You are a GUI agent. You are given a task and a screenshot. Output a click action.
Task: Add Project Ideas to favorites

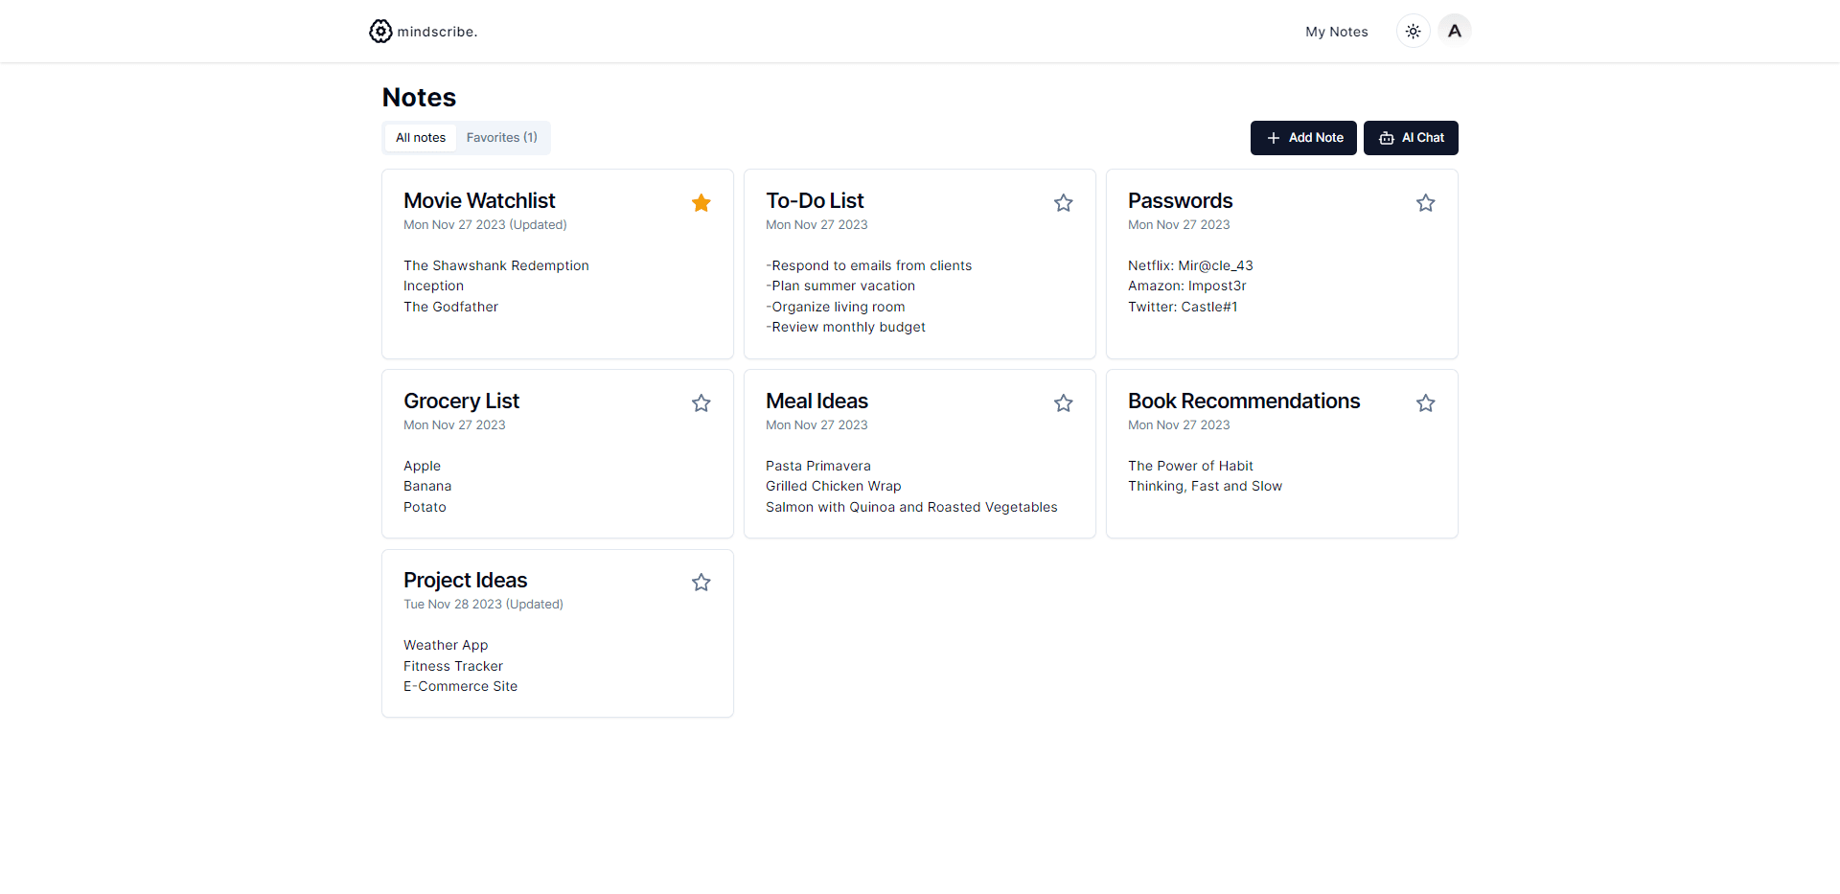click(x=701, y=583)
